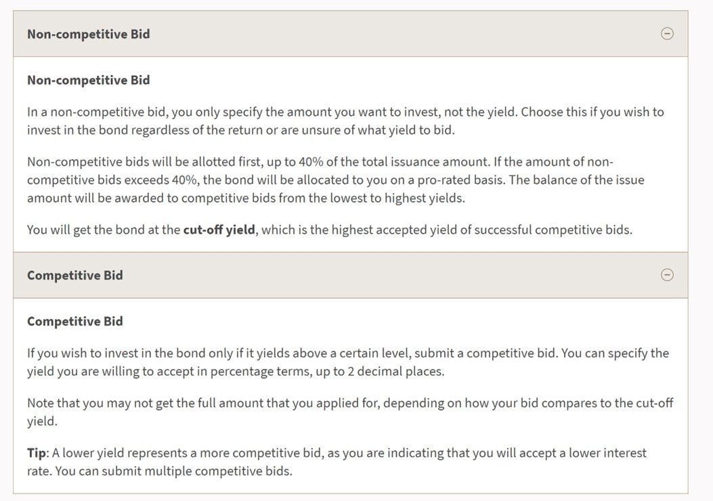Image resolution: width=713 pixels, height=501 pixels.
Task: Toggle the gray Competitive Bid accordion header
Action: point(351,275)
